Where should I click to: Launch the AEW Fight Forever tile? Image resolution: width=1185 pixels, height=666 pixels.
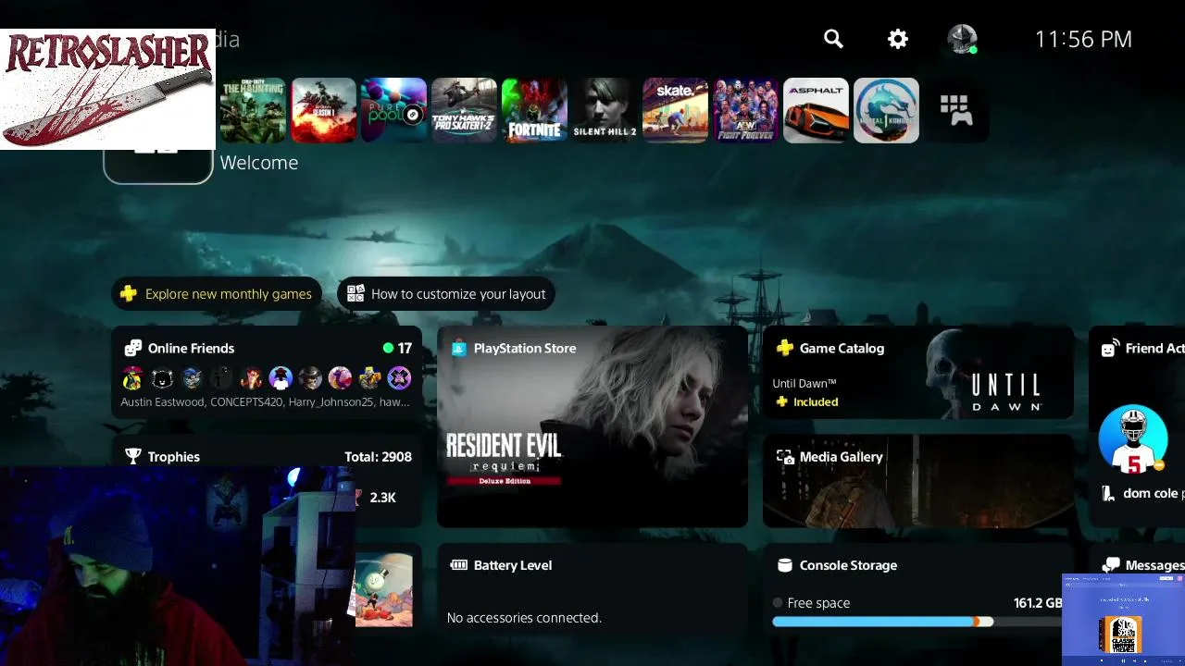tap(745, 110)
